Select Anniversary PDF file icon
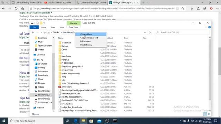 click(x=60, y=87)
